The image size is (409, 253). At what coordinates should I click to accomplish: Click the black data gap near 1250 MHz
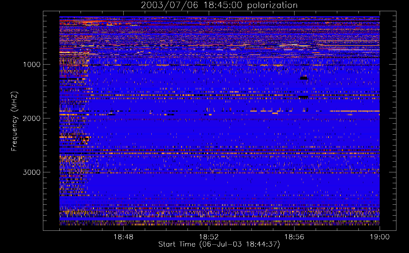point(304,78)
